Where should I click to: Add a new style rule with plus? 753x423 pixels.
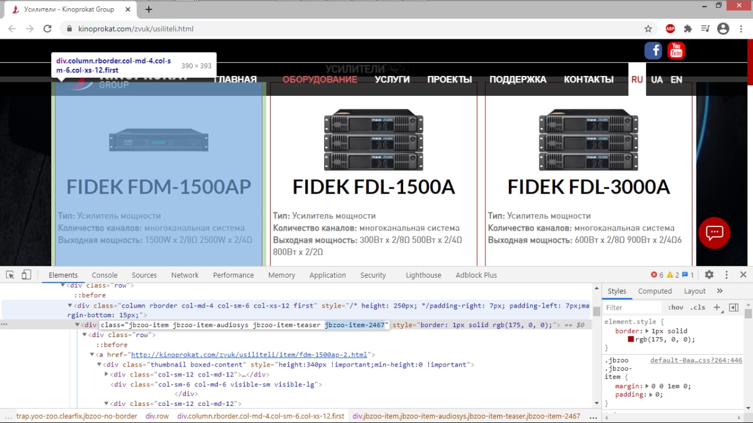pyautogui.click(x=717, y=307)
